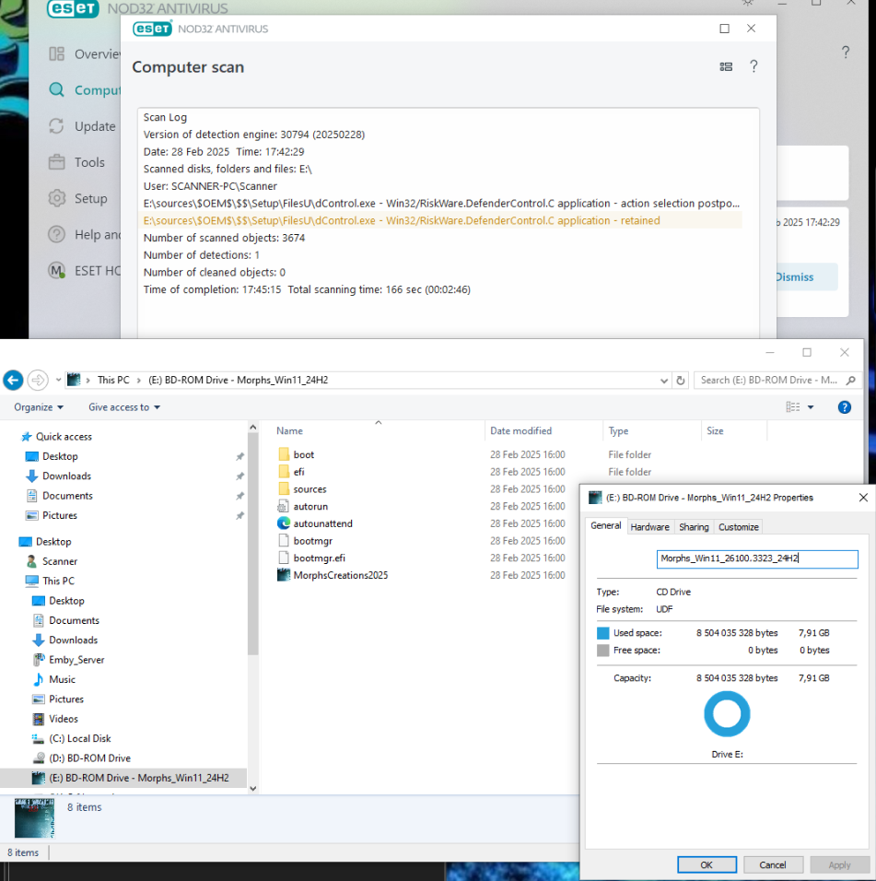Screen dimensions: 876x881
Task: Open help in main ESET window
Action: 846,53
